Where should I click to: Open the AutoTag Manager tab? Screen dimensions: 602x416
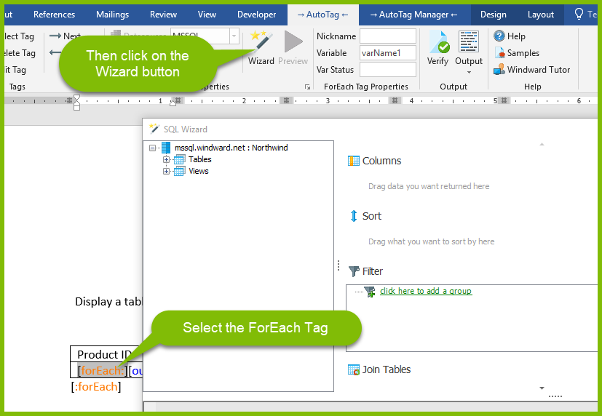click(413, 15)
